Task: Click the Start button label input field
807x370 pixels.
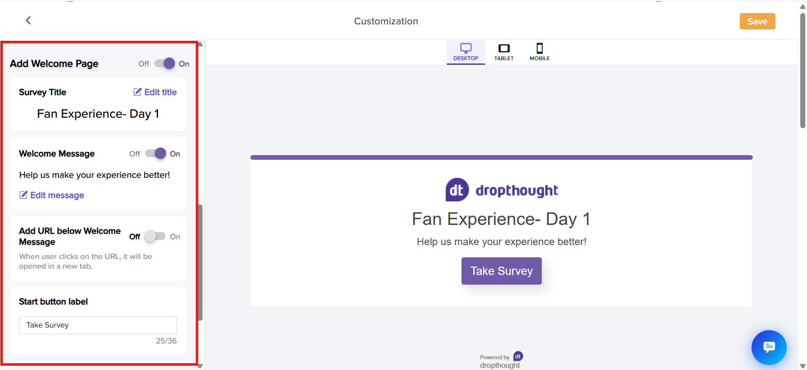Action: coord(98,325)
